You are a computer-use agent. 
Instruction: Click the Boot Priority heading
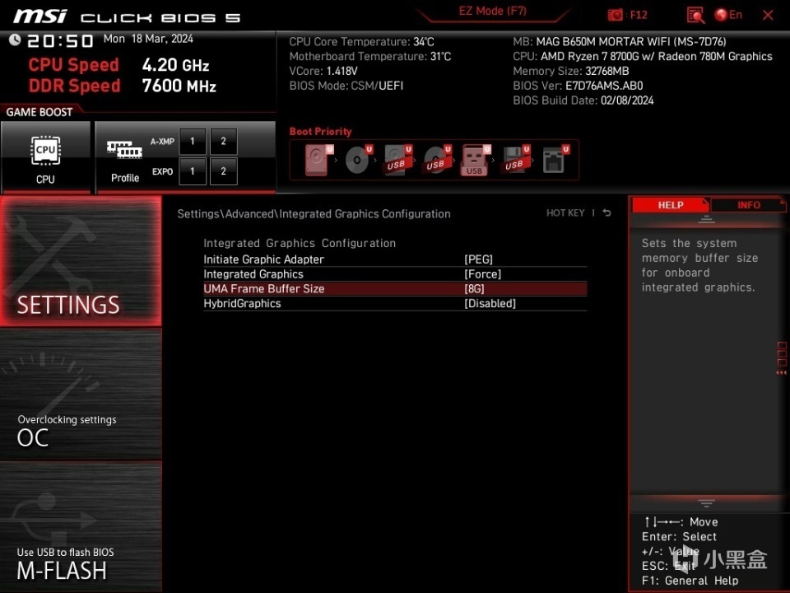tap(320, 132)
